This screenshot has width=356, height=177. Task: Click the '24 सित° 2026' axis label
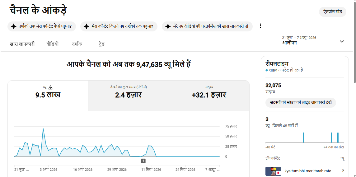pyautogui.click(x=185, y=170)
